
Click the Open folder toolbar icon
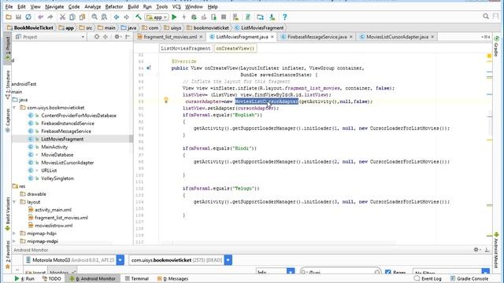click(9, 17)
